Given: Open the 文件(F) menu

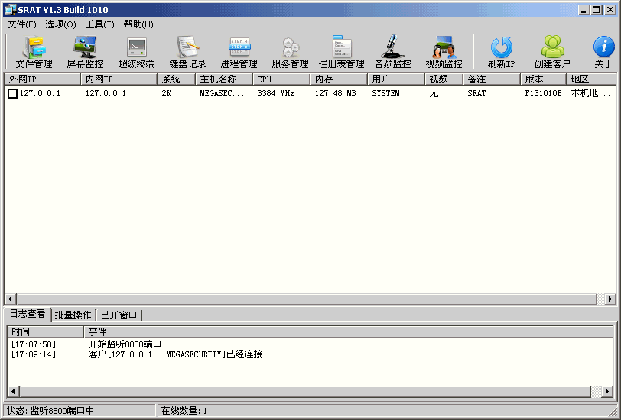Looking at the screenshot, I should tap(22, 24).
